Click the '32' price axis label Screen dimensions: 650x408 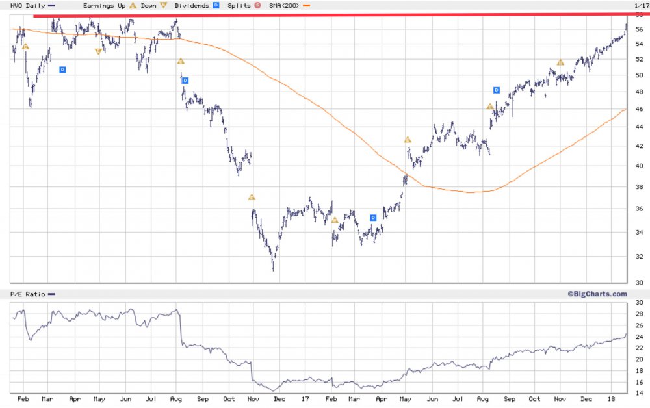[x=639, y=257]
